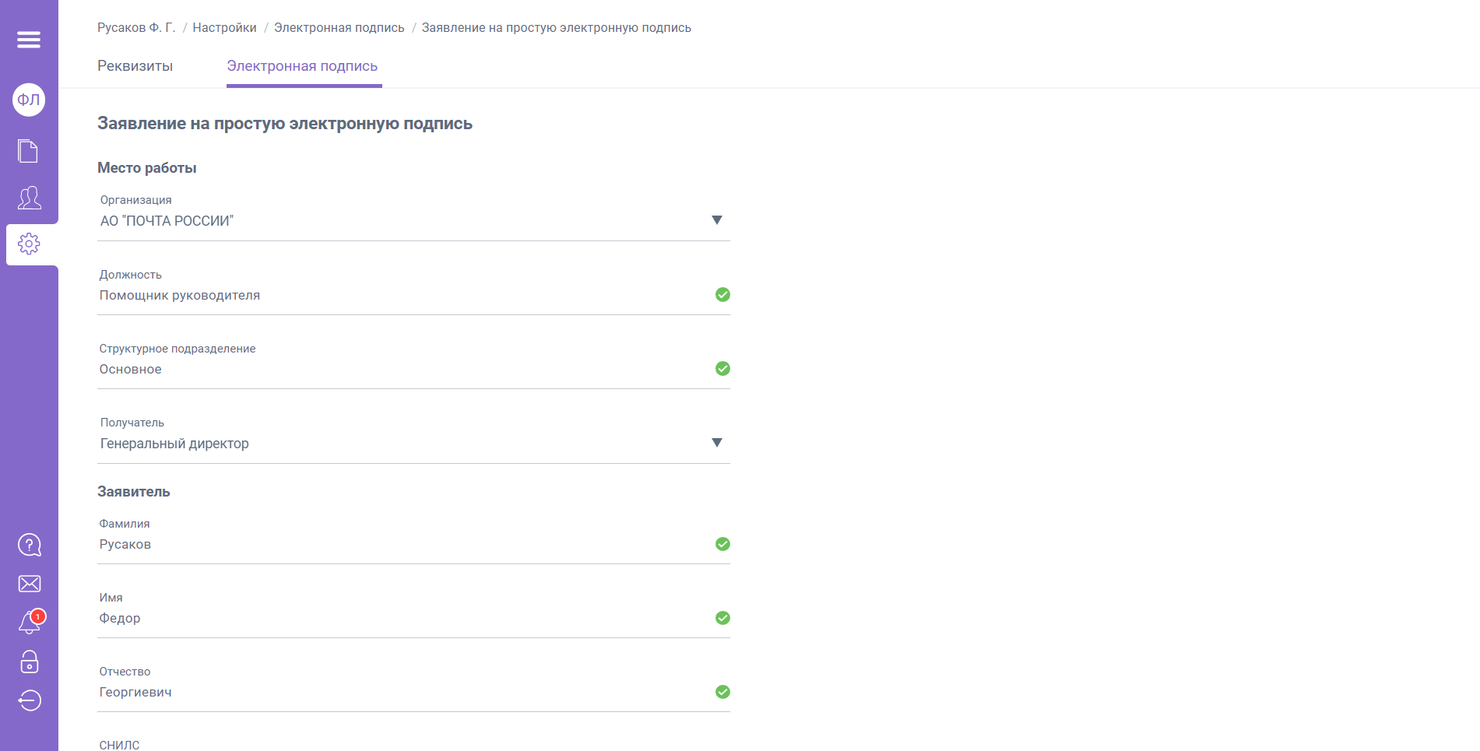Open the Настройки breadcrumb link
The height and width of the screenshot is (751, 1480).
pyautogui.click(x=224, y=28)
